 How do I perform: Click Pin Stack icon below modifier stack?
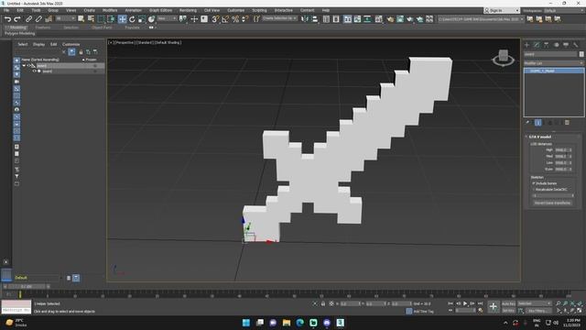(x=527, y=122)
